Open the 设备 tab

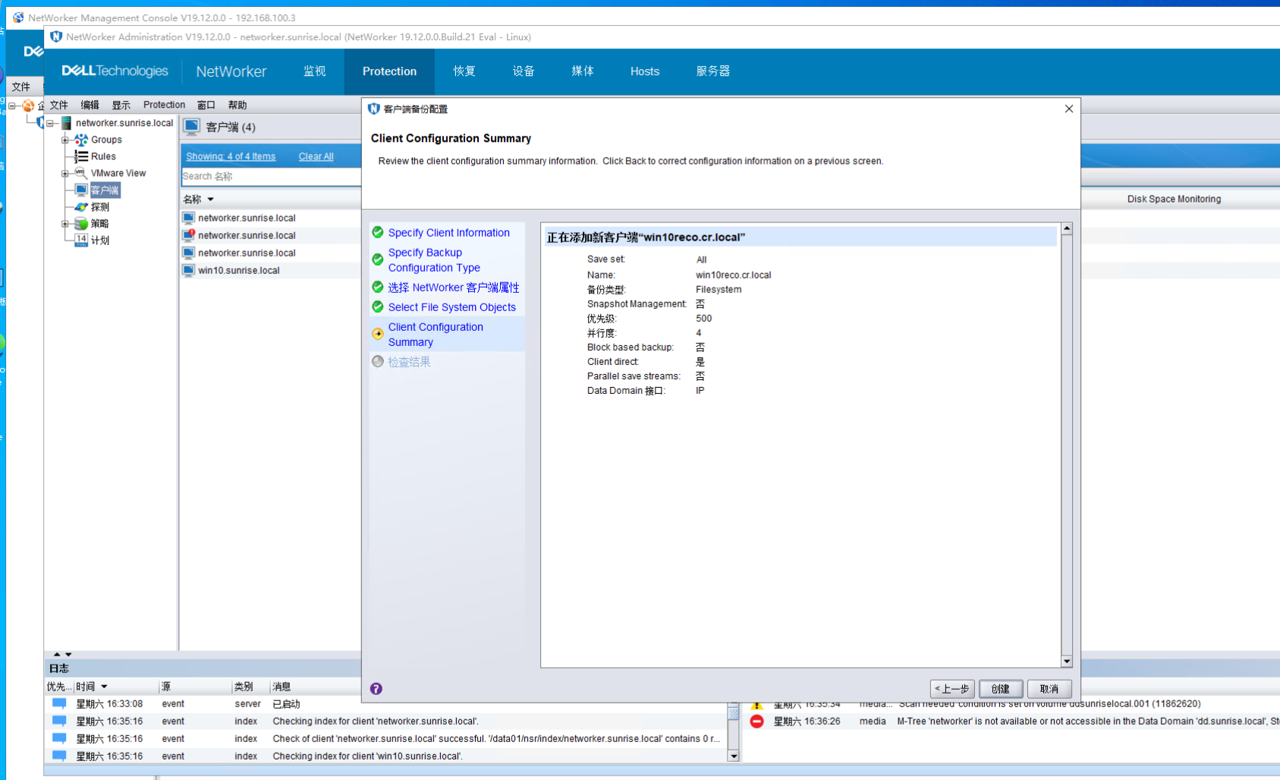tap(524, 71)
